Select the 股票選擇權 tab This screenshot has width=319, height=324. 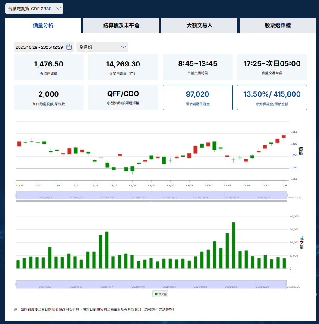[277, 25]
